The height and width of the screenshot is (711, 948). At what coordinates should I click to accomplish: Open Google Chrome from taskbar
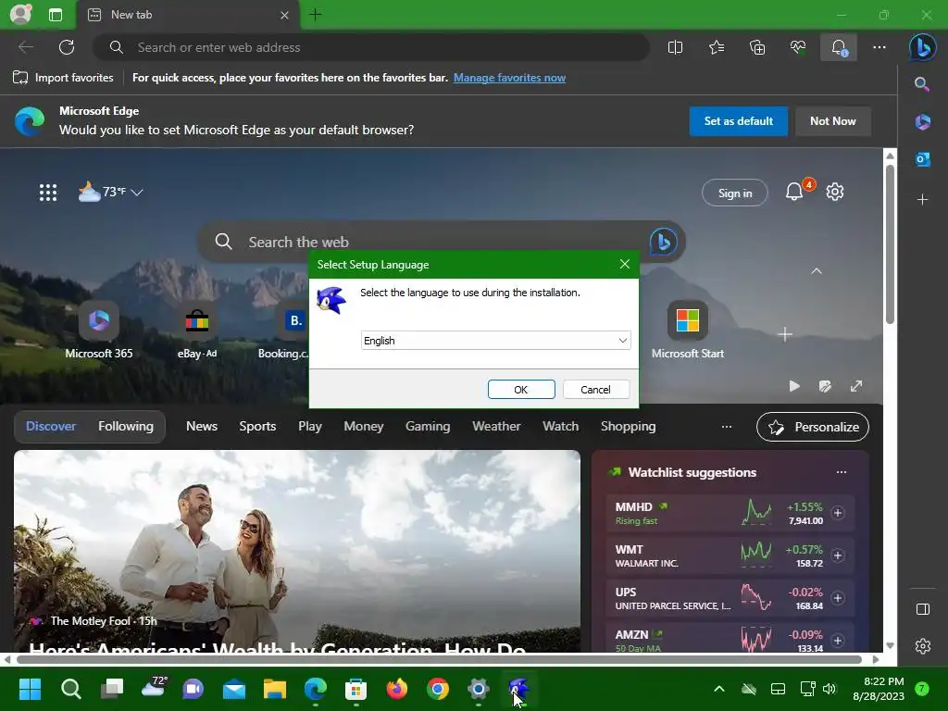[438, 689]
